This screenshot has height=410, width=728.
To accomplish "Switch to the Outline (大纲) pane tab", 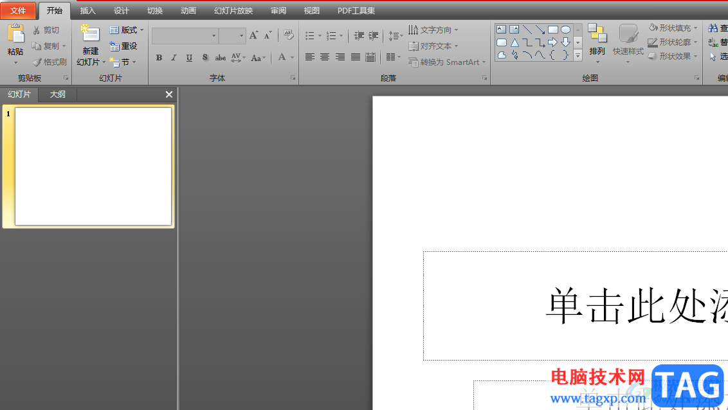I will click(58, 94).
